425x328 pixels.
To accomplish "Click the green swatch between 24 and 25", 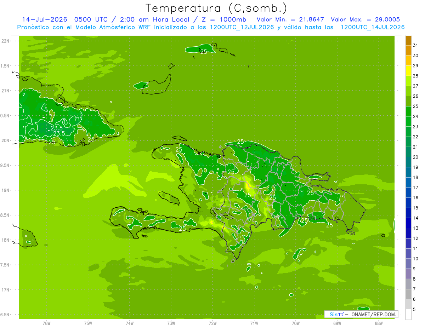I will (x=408, y=111).
